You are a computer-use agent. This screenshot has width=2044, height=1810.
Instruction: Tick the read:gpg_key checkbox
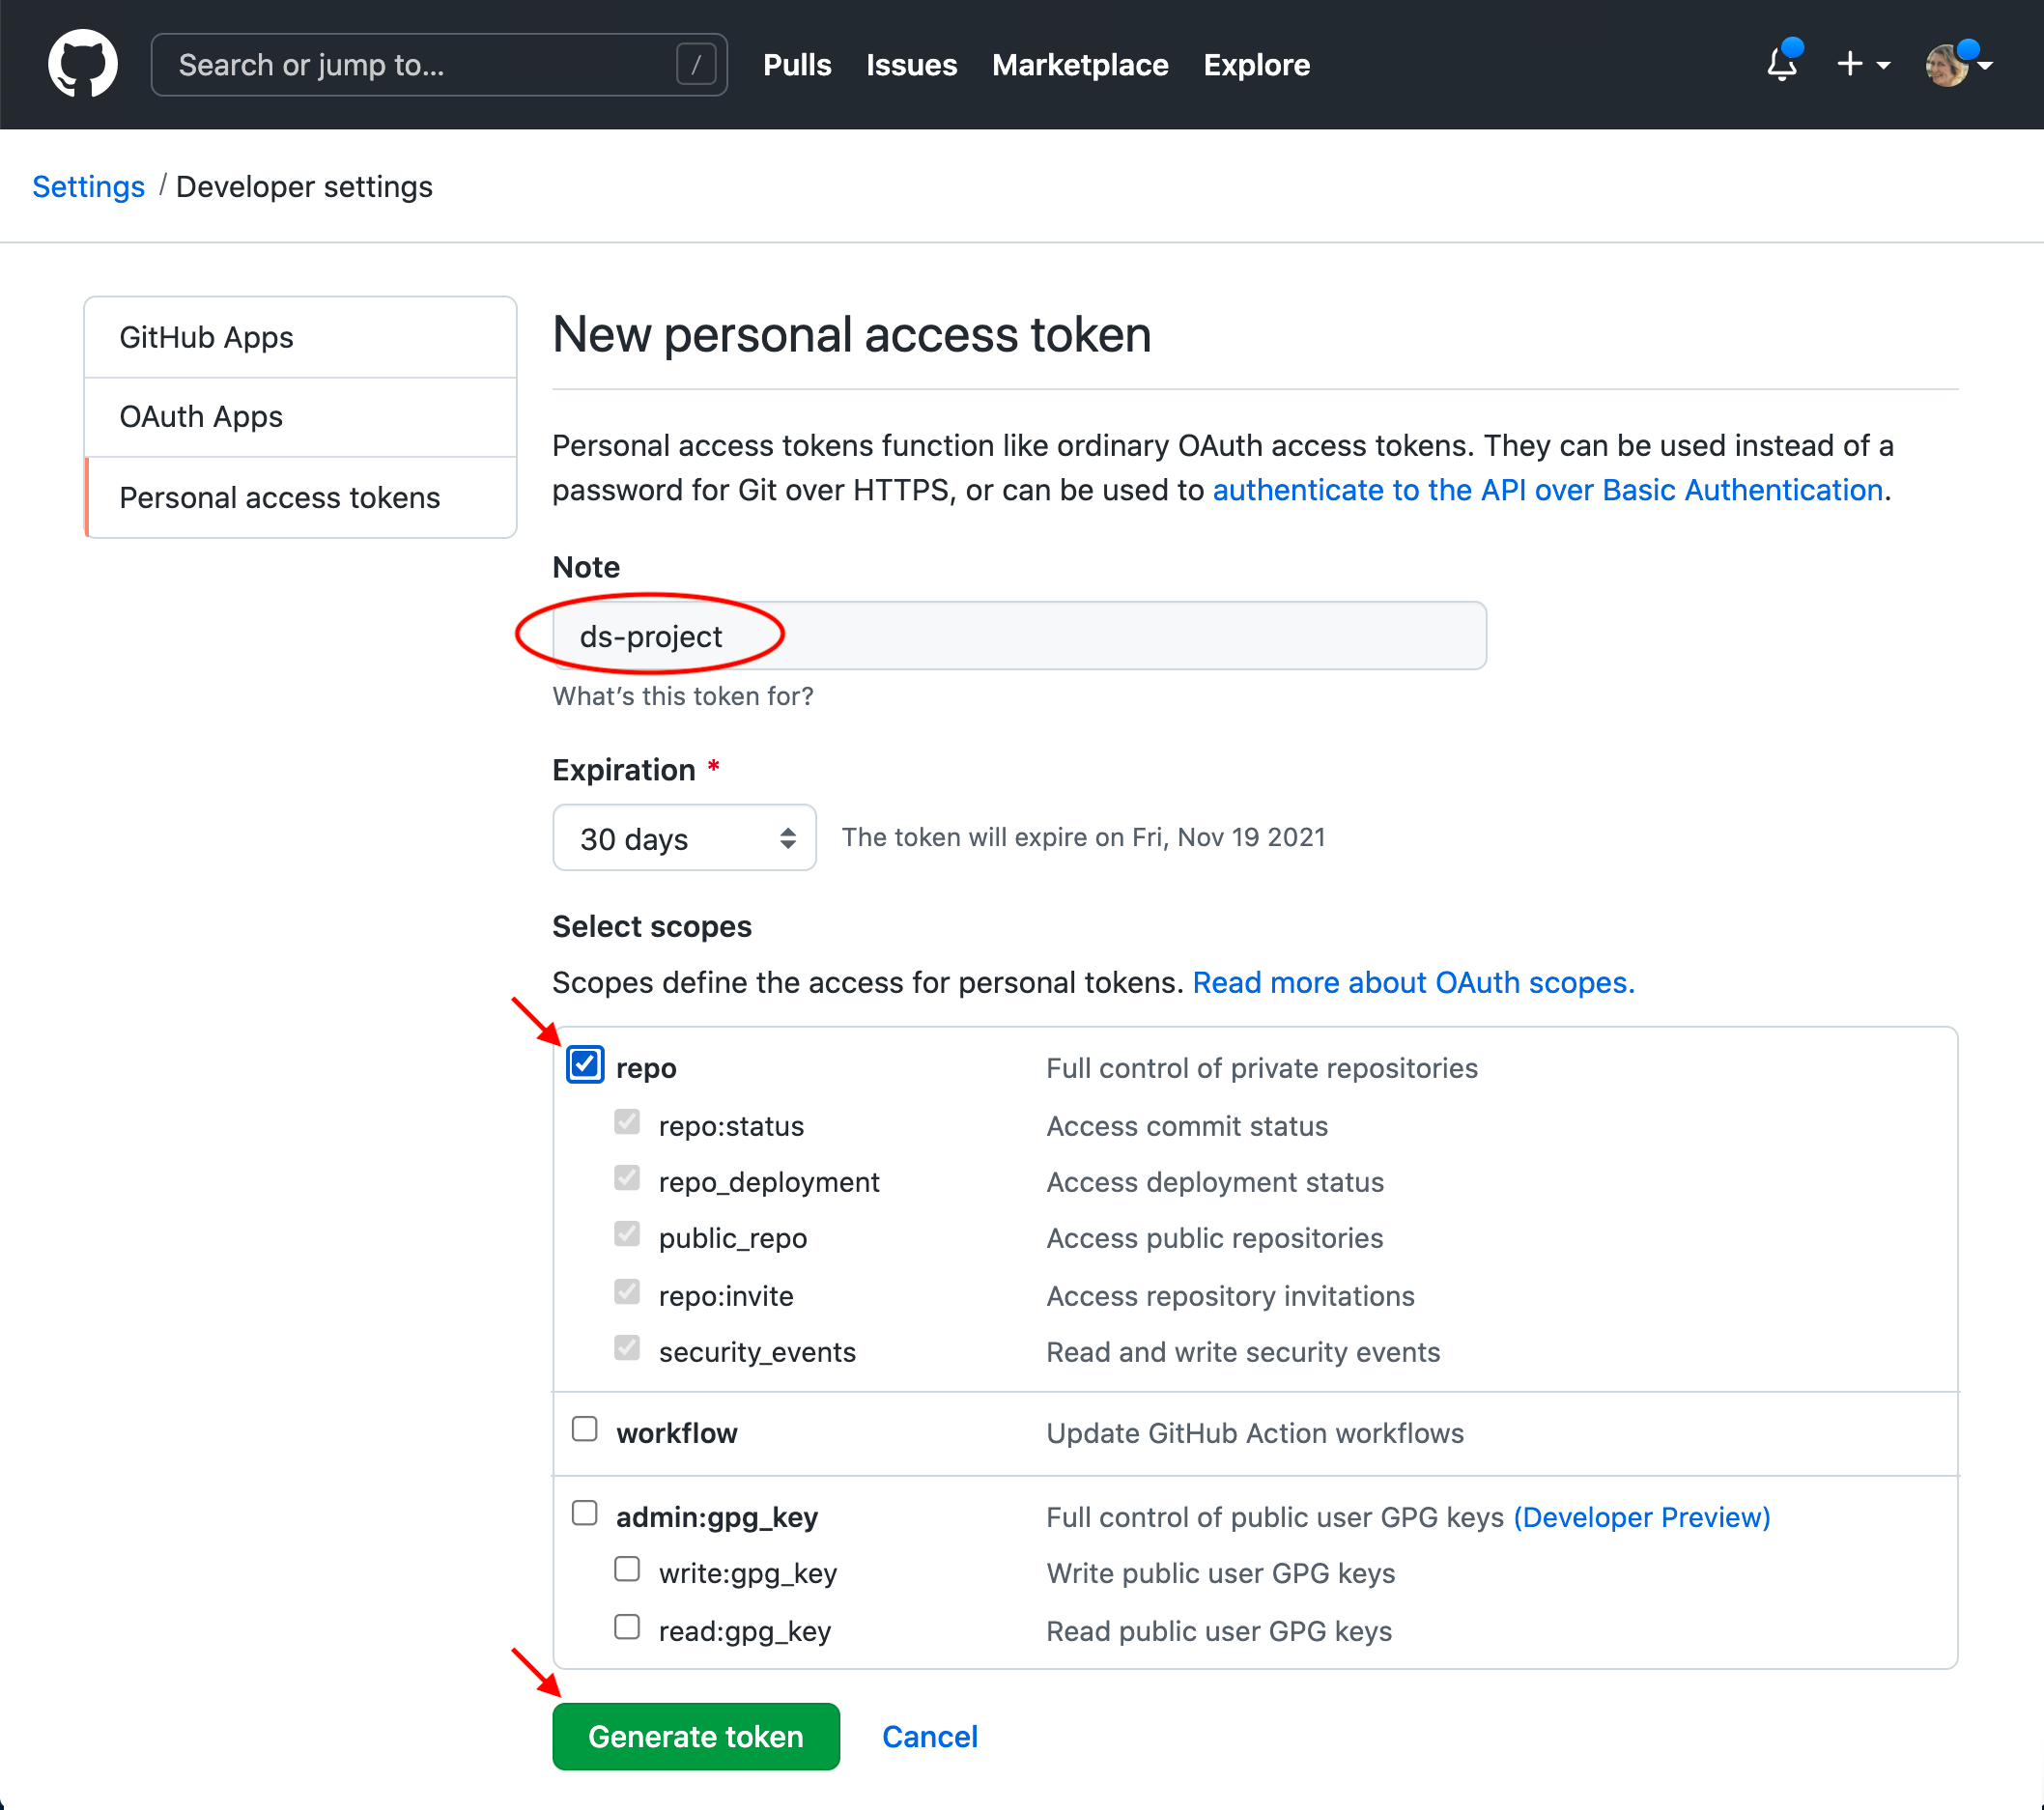627,1628
